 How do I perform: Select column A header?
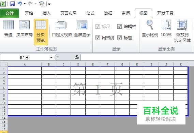click(x=25, y=64)
